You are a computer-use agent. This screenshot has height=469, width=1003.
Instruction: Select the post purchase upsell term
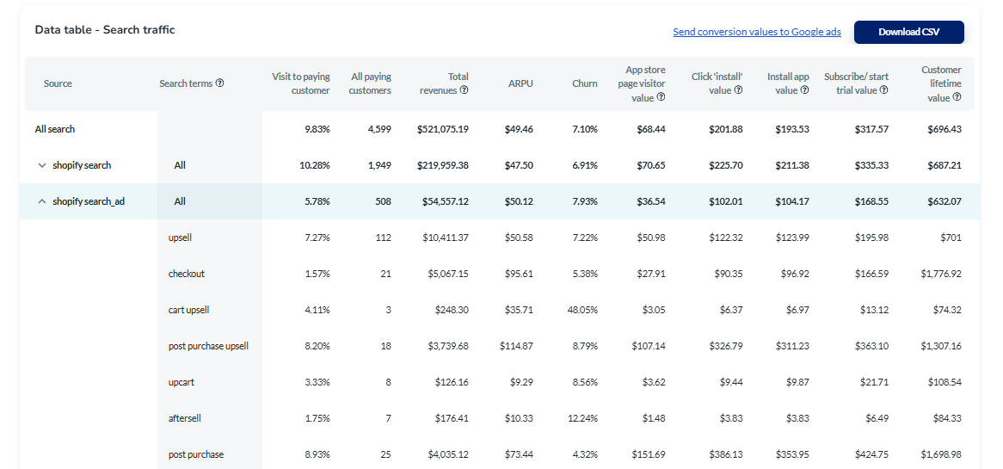click(x=208, y=346)
